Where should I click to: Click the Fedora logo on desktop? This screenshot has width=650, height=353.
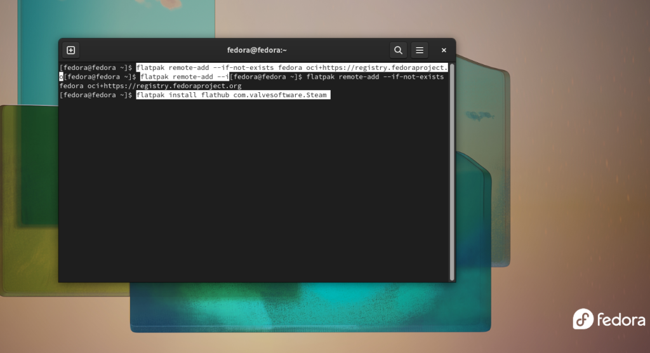point(609,319)
